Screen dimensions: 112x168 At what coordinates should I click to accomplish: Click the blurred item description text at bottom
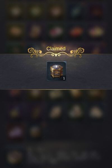[x=63, y=154]
